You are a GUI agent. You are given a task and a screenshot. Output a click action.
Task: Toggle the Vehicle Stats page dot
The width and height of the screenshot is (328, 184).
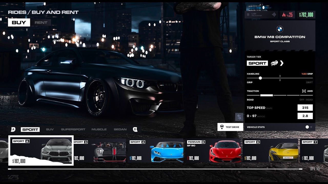point(307,127)
